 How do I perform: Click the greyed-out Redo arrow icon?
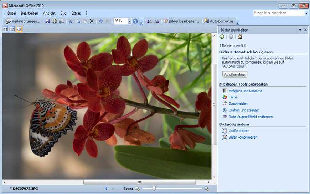click(x=108, y=21)
